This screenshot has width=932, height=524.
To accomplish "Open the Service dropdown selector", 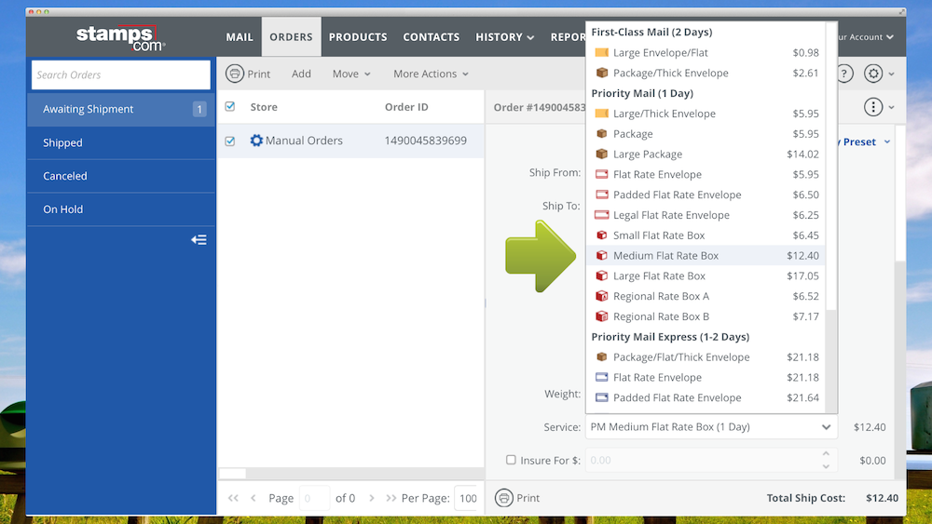I will 711,427.
